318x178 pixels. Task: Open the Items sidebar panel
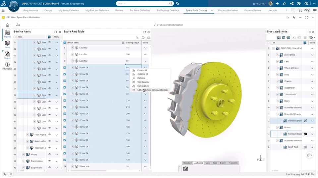pos(7,44)
